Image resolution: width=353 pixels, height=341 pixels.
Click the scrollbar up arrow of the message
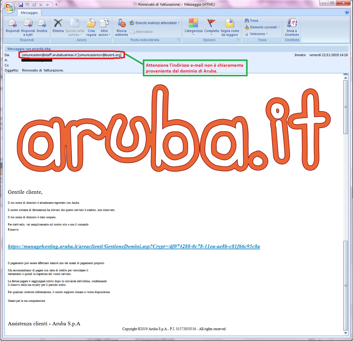[345, 78]
